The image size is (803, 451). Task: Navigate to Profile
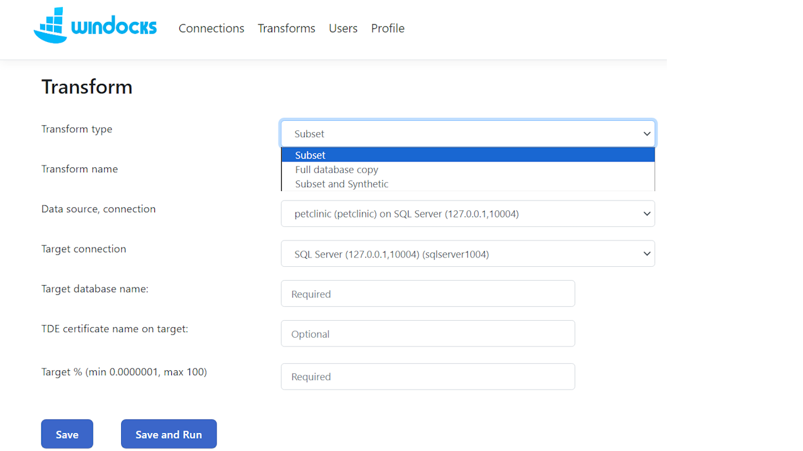388,28
